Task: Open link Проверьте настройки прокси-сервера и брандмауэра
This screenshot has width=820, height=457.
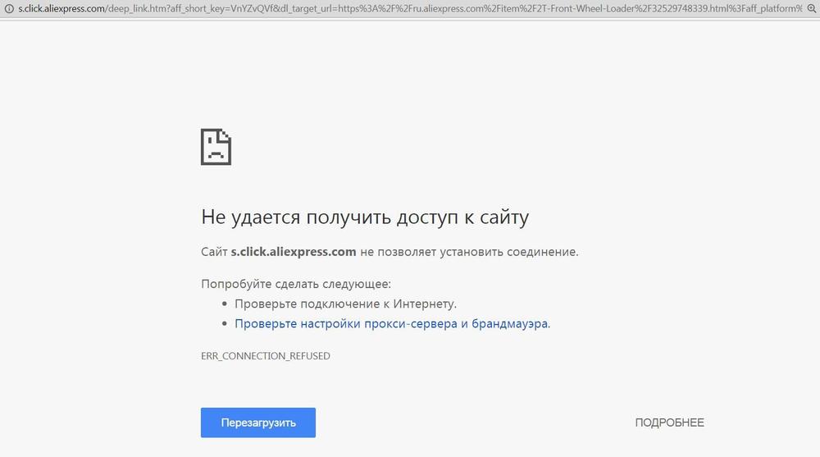Action: point(392,323)
